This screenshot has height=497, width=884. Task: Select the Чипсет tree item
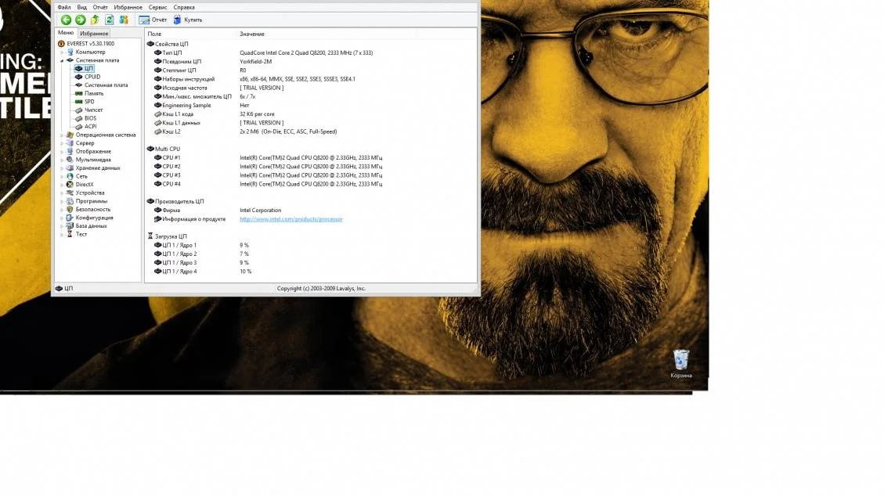point(94,110)
